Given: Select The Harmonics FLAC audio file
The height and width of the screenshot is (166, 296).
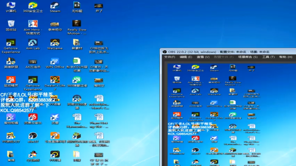Looking at the screenshot, I should (77, 121).
